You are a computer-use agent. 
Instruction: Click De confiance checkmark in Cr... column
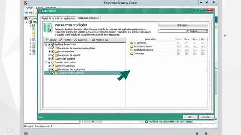click(x=203, y=43)
